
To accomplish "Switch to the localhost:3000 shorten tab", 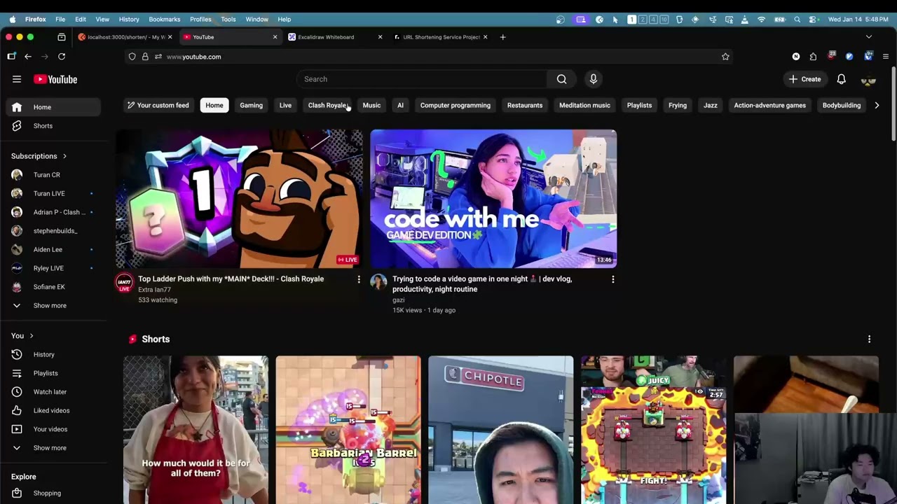I will click(x=125, y=37).
